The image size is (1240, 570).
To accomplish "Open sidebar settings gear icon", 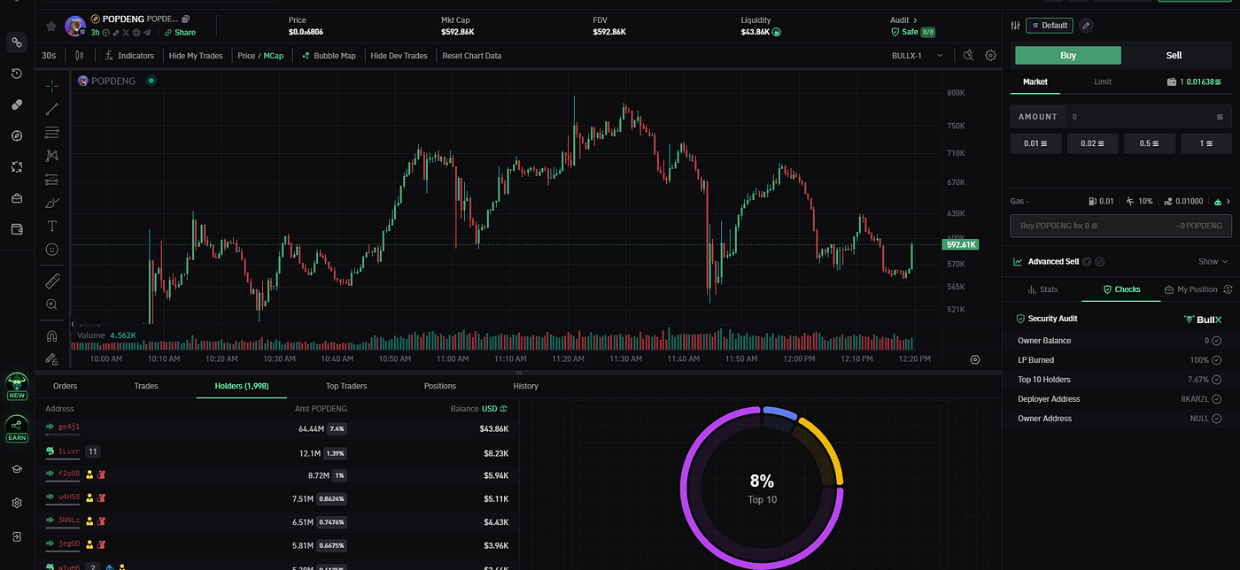I will (17, 503).
